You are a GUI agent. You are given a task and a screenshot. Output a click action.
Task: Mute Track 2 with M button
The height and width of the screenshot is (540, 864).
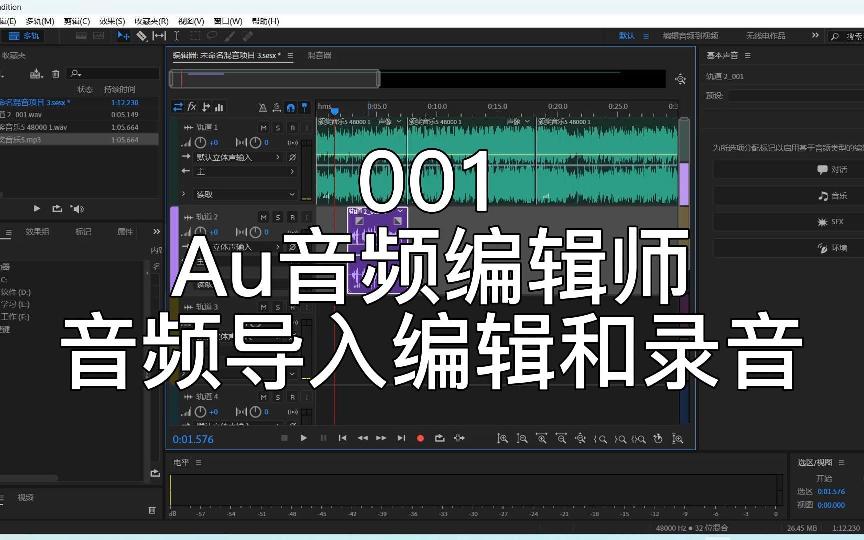264,217
